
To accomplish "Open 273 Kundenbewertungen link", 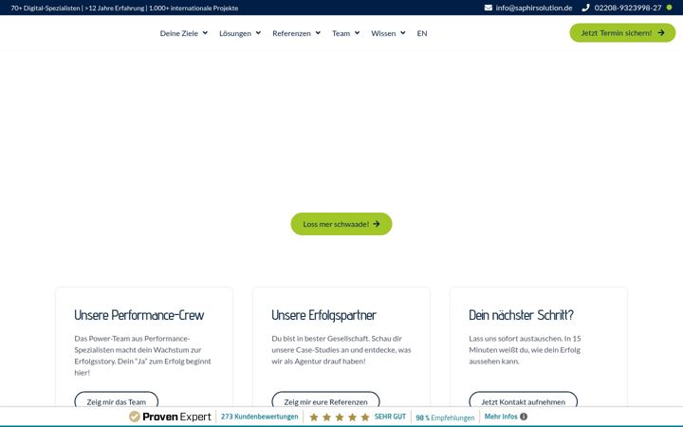I will [x=260, y=417].
